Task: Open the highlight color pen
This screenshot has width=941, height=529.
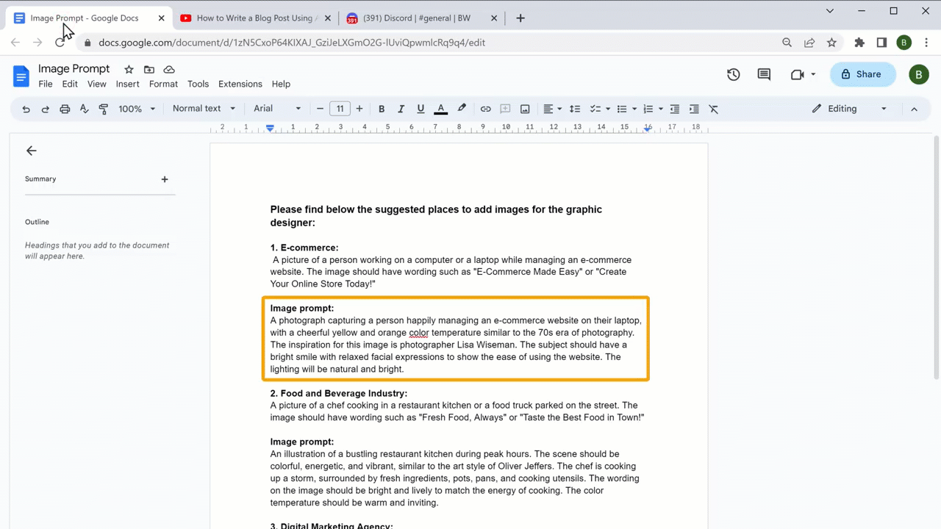Action: [462, 109]
